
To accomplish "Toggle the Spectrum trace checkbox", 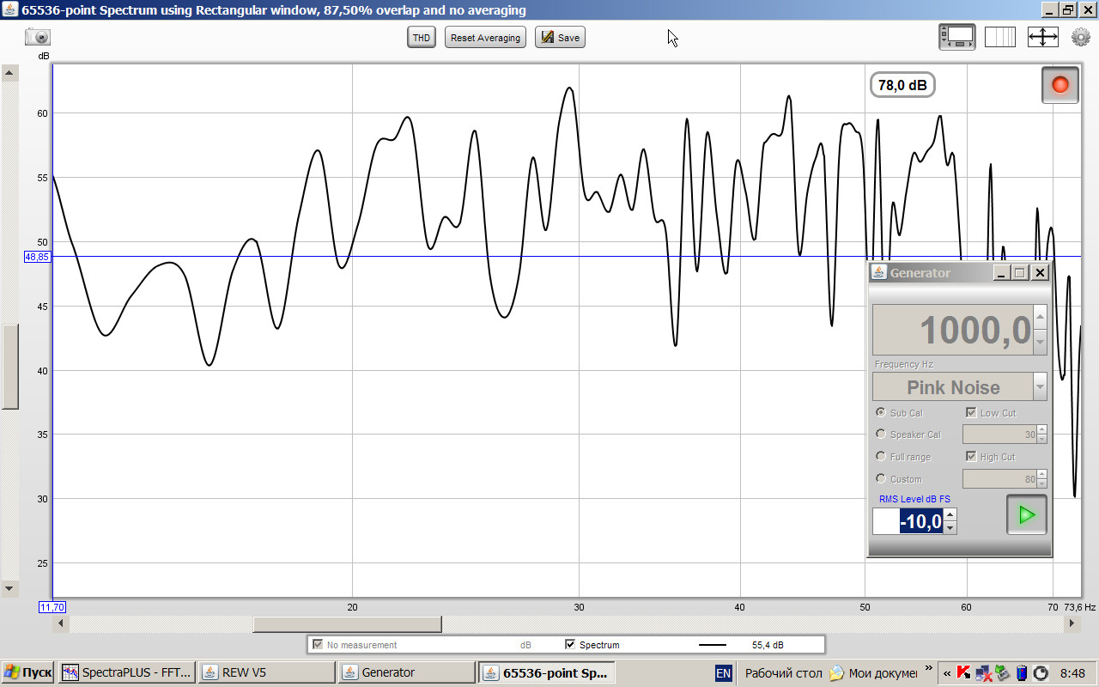I will [570, 644].
